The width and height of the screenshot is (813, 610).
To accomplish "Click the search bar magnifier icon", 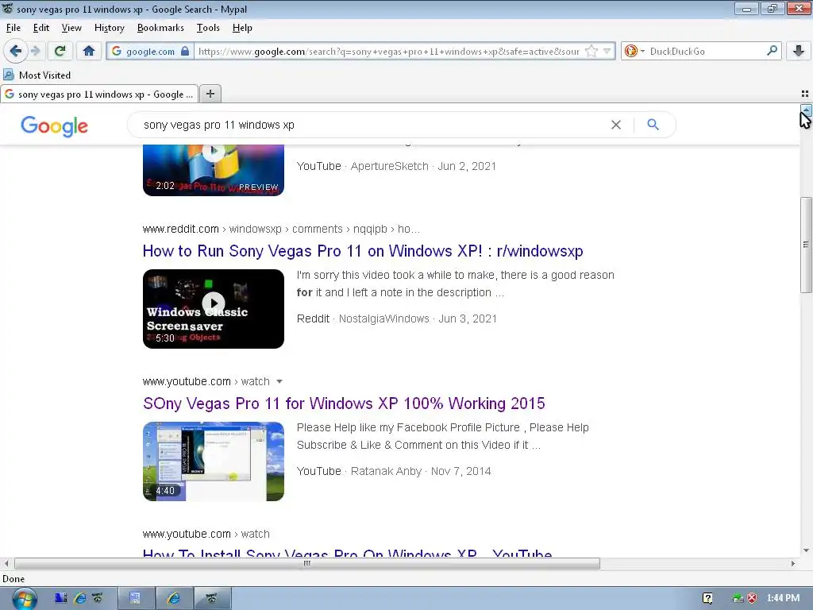I will coord(772,51).
